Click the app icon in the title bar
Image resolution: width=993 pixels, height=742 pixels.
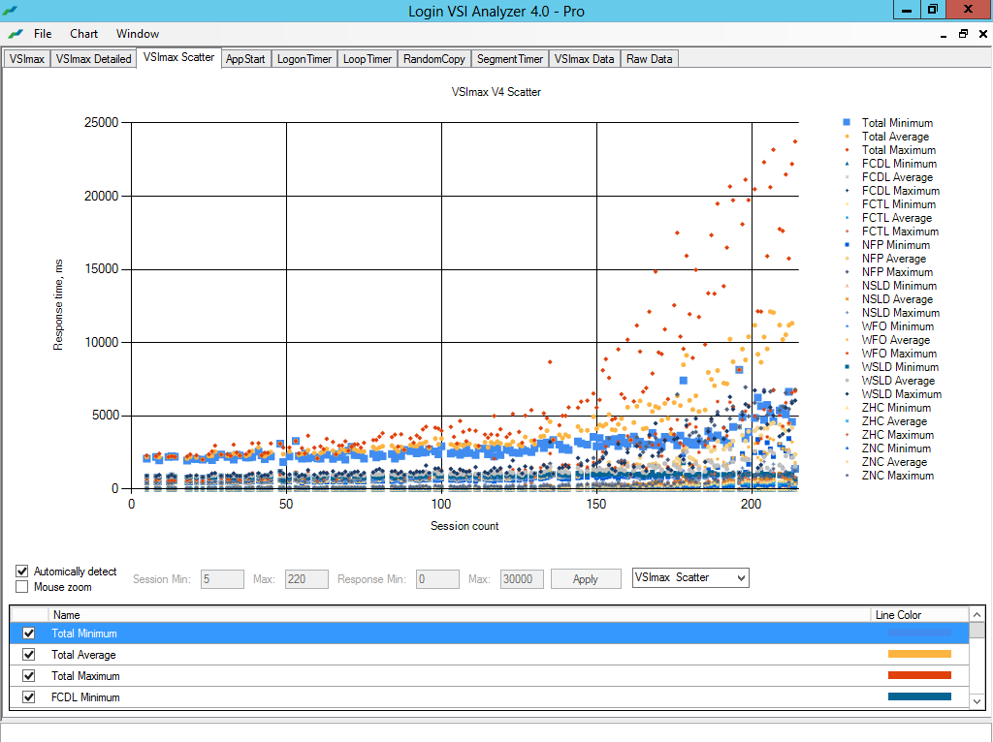tap(11, 11)
